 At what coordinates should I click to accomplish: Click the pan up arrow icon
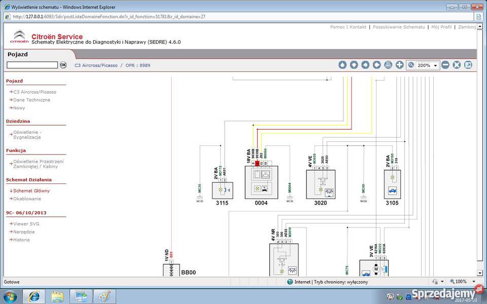[x=342, y=65]
